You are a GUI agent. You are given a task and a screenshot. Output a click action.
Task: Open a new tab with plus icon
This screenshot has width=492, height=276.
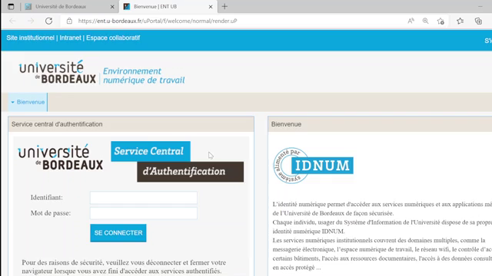[224, 7]
